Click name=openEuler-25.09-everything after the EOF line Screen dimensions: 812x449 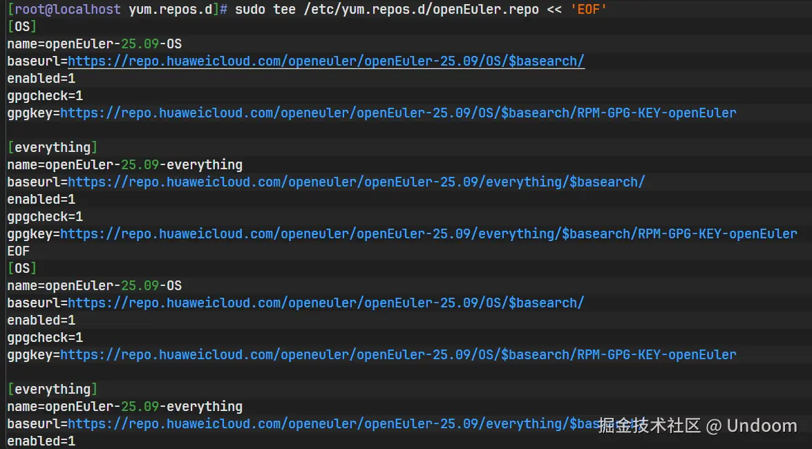(125, 407)
